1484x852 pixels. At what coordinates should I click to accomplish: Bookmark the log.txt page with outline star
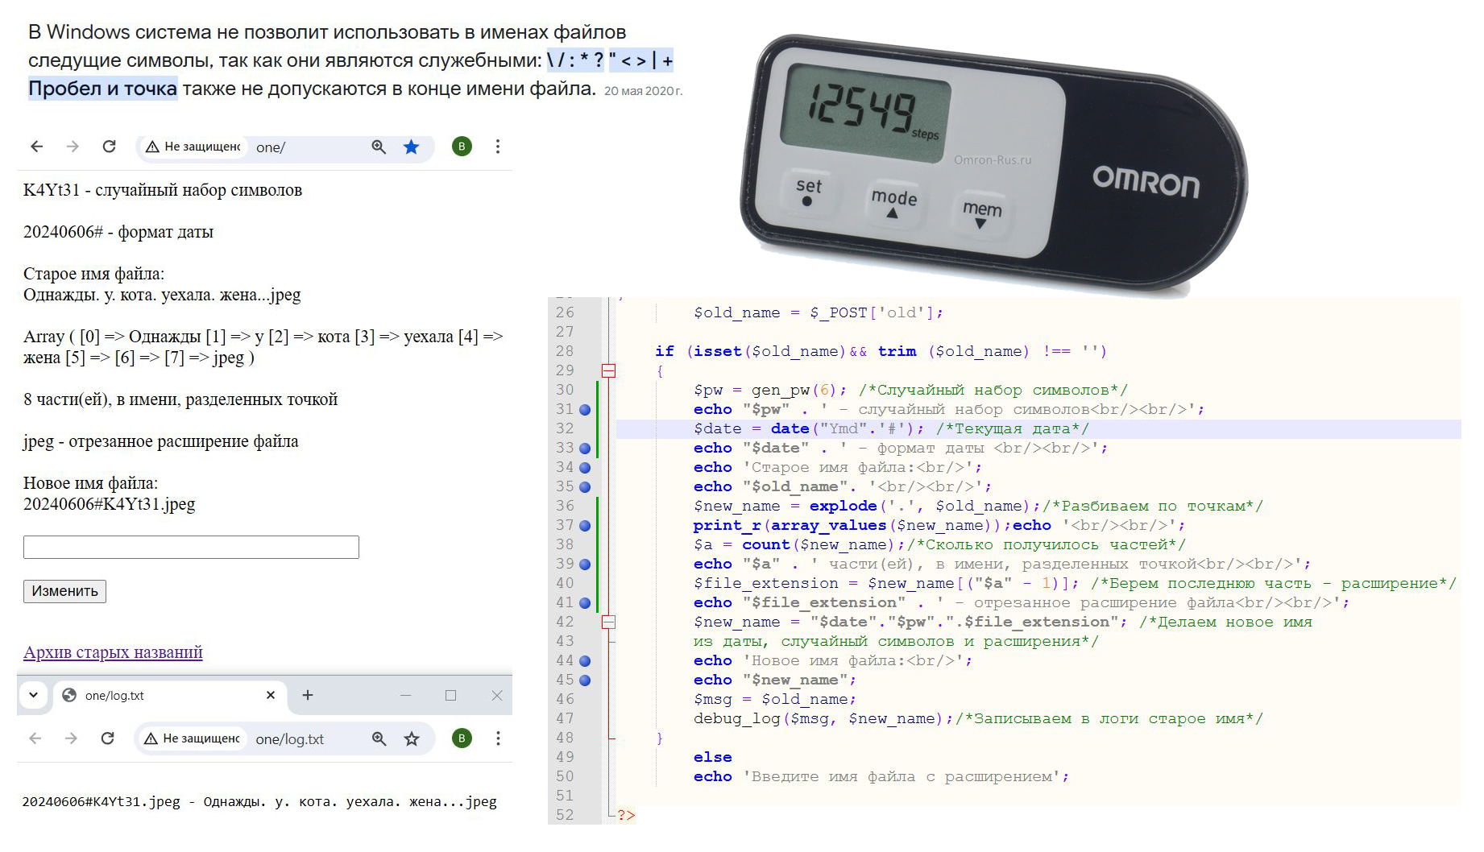[x=412, y=738]
